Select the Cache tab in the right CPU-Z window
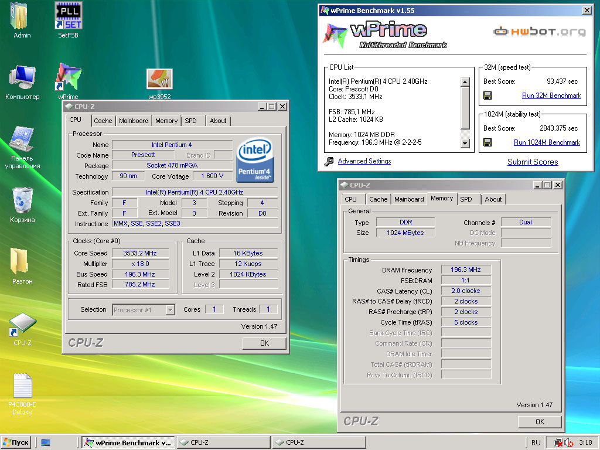Viewport: 600px width, 450px height. [378, 199]
